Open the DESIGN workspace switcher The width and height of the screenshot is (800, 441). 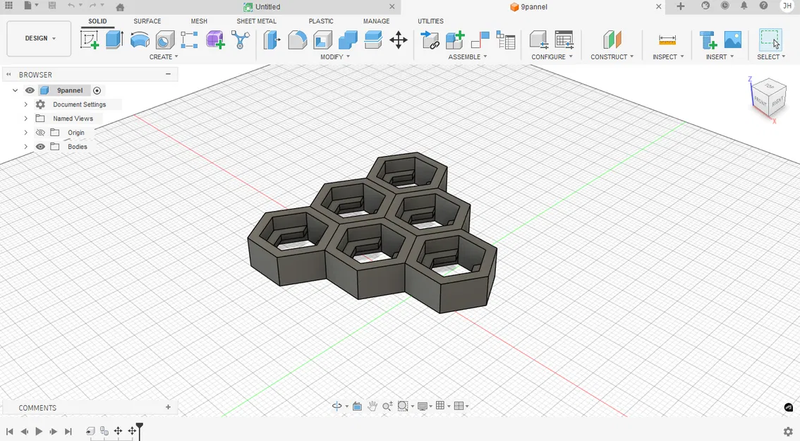(x=38, y=38)
